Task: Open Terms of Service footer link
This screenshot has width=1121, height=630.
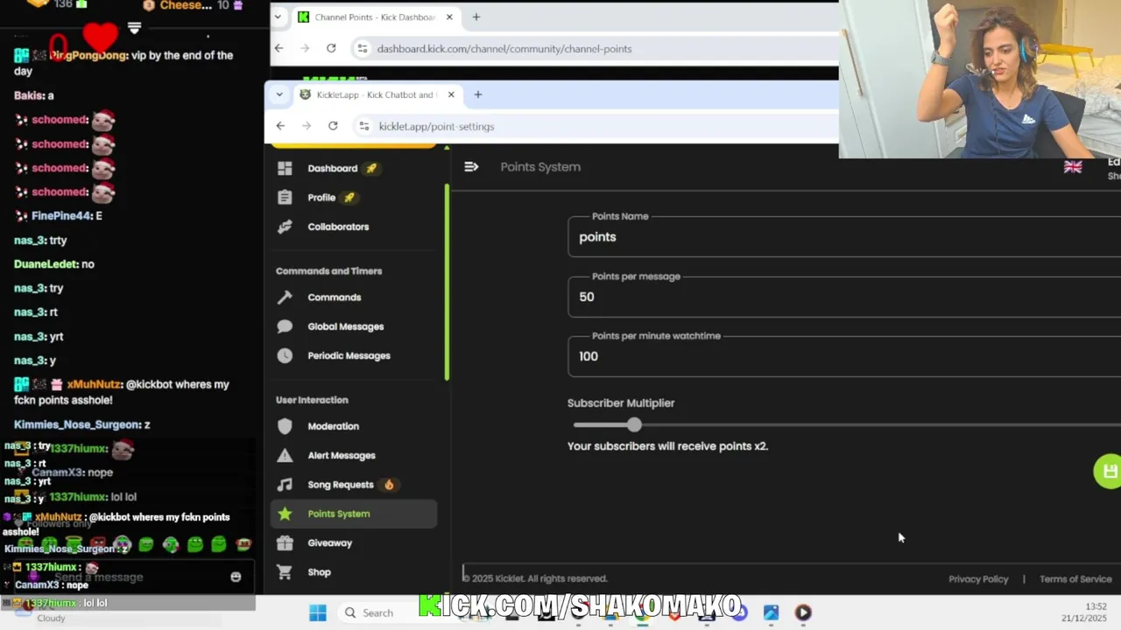Action: [x=1075, y=579]
